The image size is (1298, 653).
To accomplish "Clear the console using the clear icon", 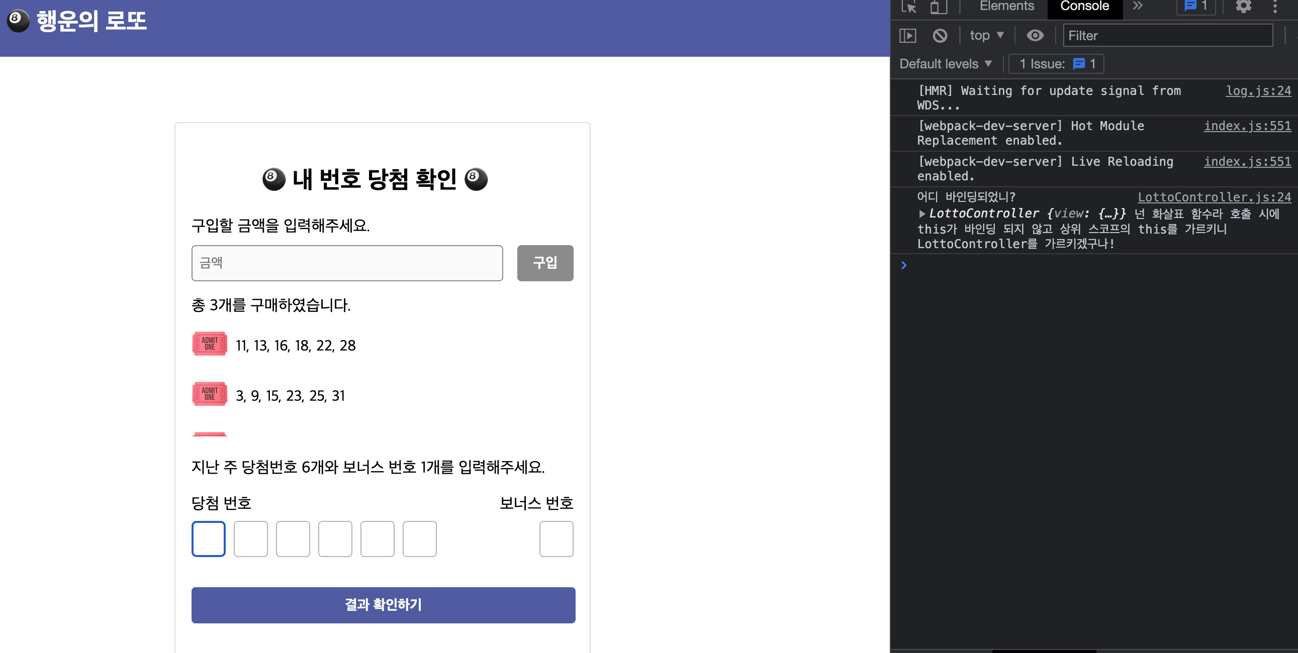I will [940, 35].
